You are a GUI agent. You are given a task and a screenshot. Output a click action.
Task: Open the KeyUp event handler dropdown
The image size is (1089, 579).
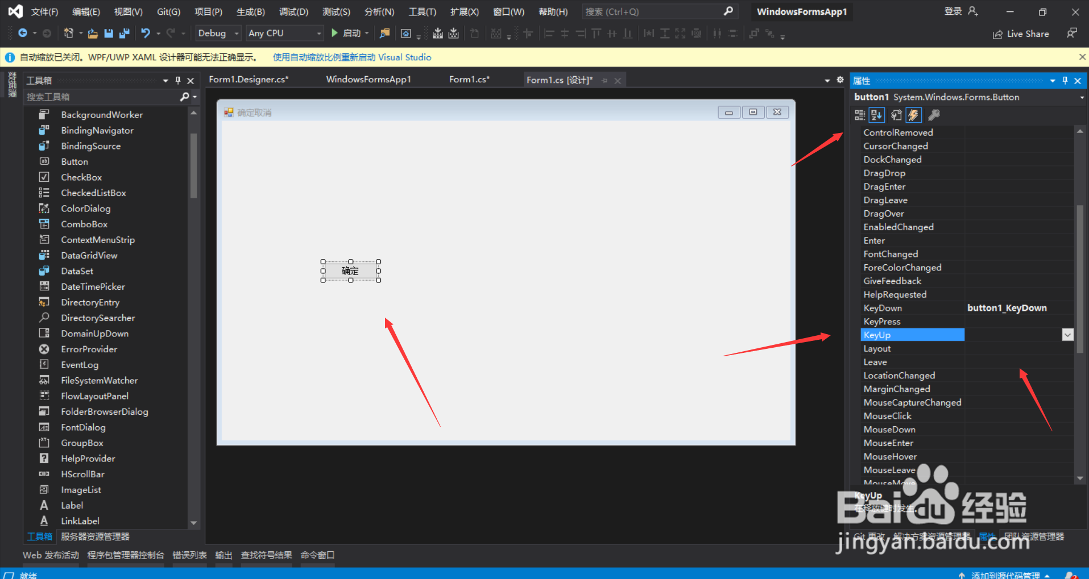[1067, 335]
